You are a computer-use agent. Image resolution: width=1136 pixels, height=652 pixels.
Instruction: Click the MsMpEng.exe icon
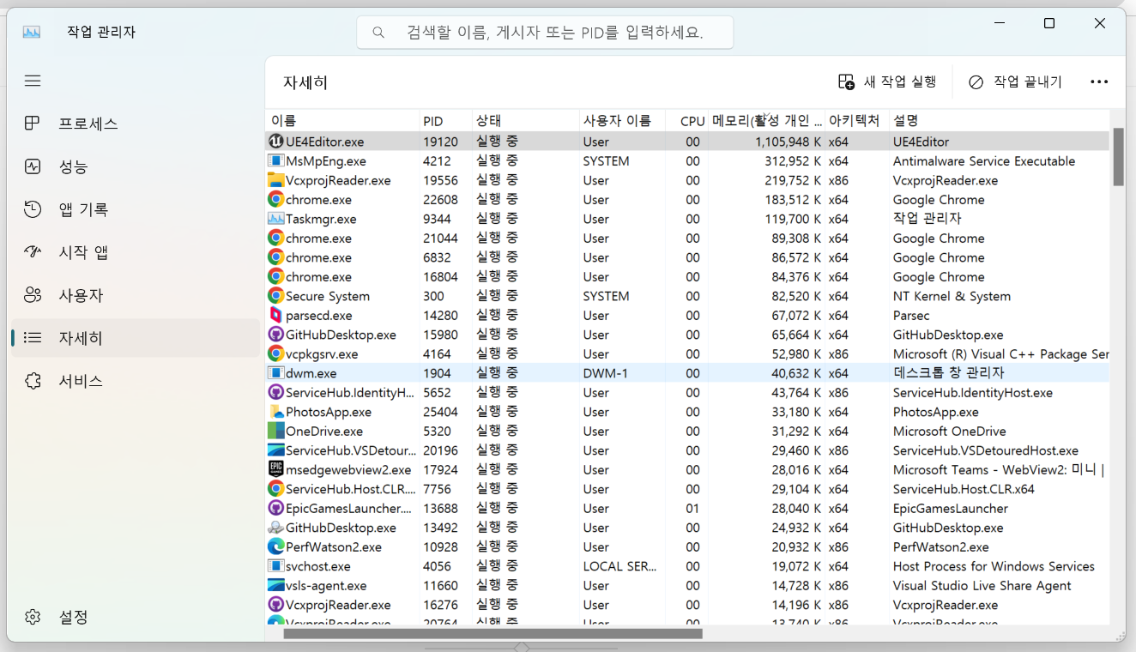tap(275, 160)
